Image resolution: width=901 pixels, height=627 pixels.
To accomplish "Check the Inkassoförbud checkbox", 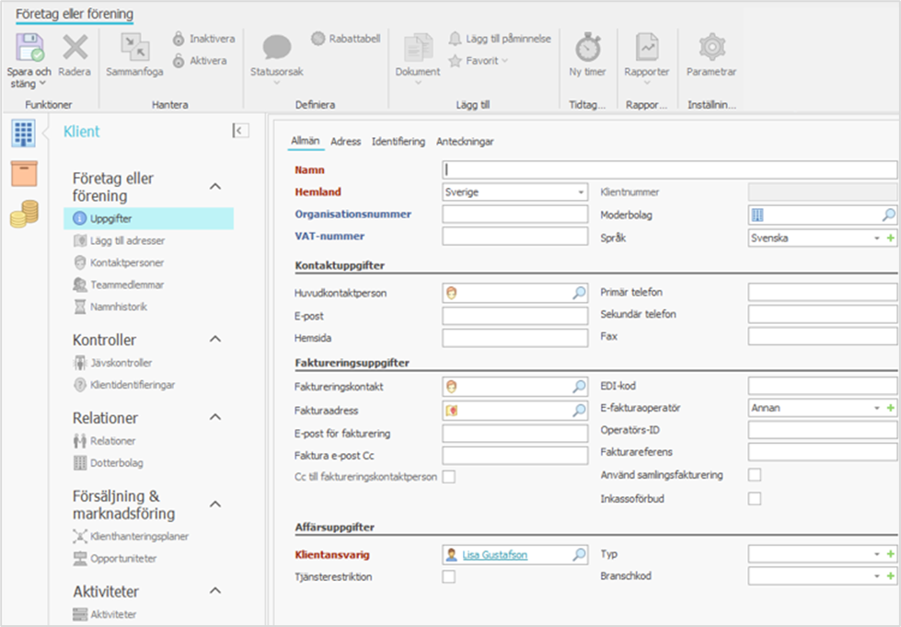I will click(755, 499).
